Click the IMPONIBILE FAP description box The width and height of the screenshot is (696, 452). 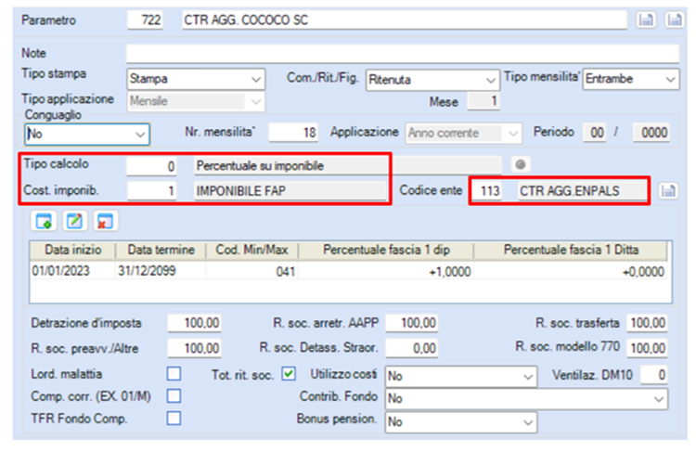coord(290,191)
